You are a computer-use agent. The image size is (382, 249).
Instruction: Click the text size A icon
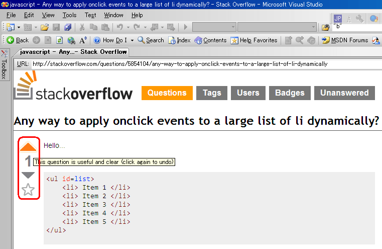click(x=83, y=40)
